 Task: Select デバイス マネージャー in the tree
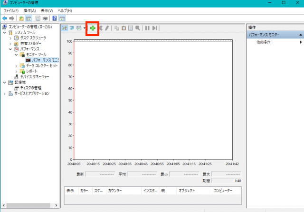click(x=34, y=76)
